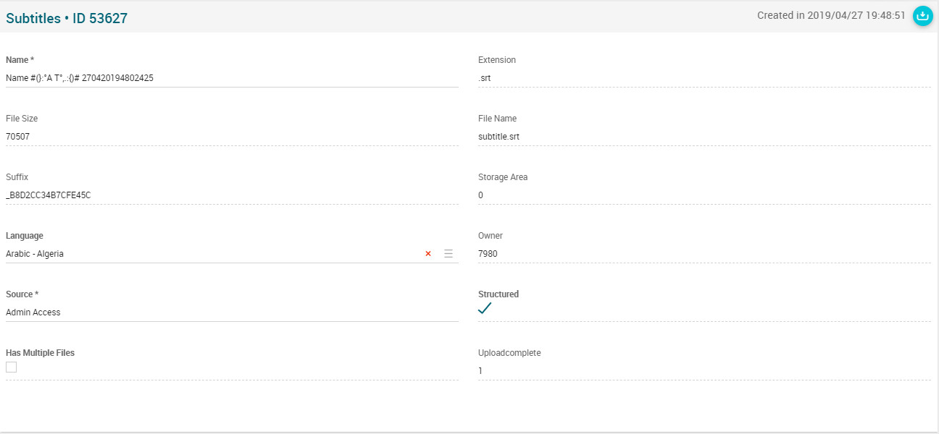Click the Name input field

click(x=232, y=77)
